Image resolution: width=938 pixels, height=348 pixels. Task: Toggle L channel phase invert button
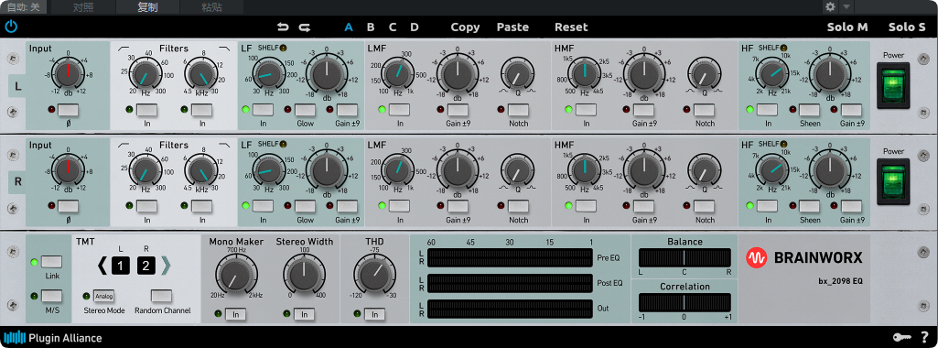point(69,110)
